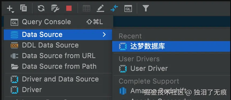Screen dimensions: 231x100
Task: Click the plug icon for URL source
Action: click(x=14, y=56)
